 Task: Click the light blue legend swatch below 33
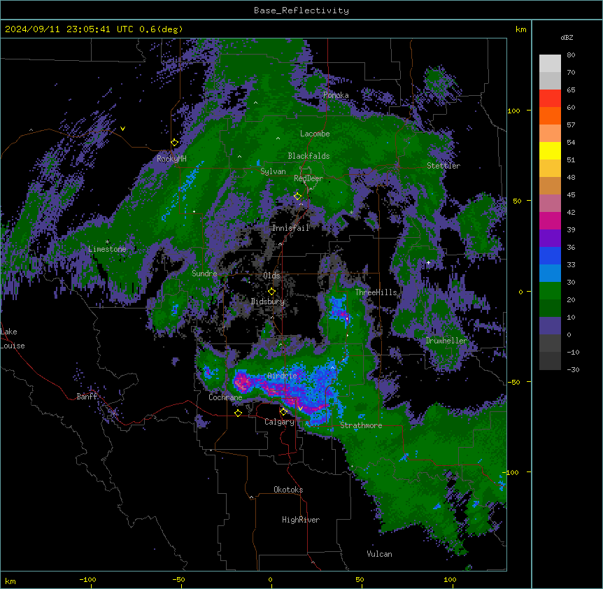[550, 274]
